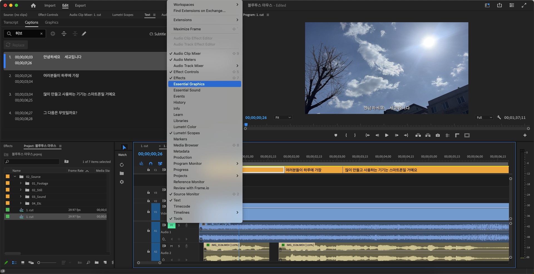Choose Lumetri Color in the menu
This screenshot has width=534, height=274.
(205, 127)
